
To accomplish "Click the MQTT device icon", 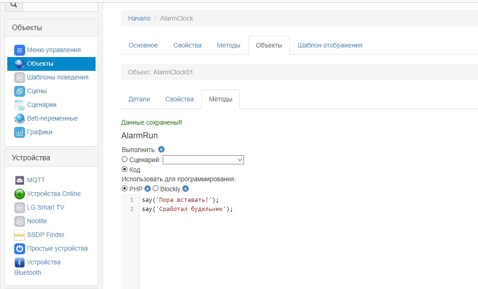I will click(x=19, y=180).
